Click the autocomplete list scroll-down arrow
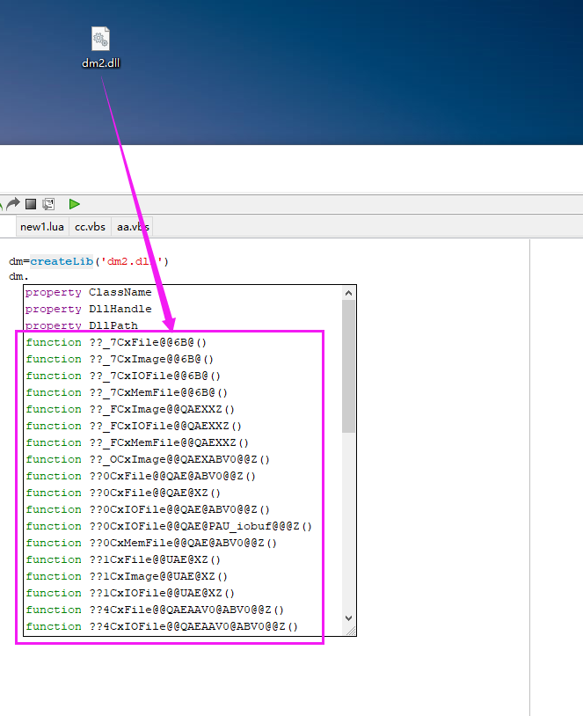 pos(349,618)
